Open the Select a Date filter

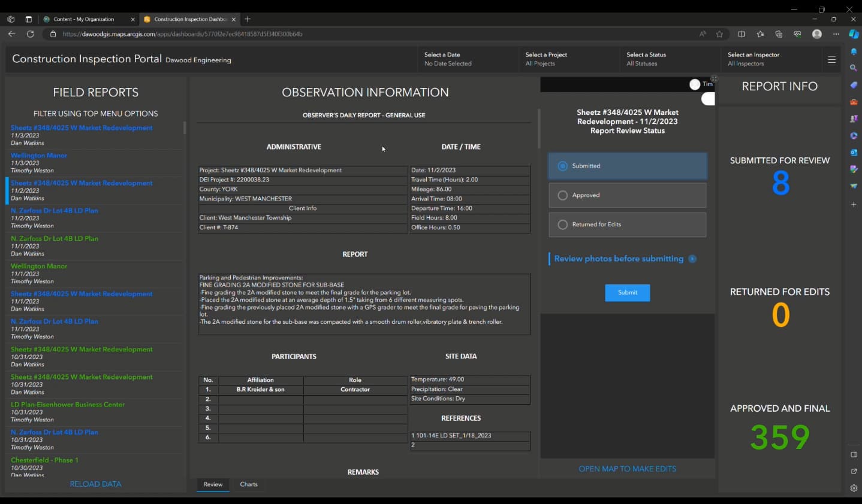448,59
